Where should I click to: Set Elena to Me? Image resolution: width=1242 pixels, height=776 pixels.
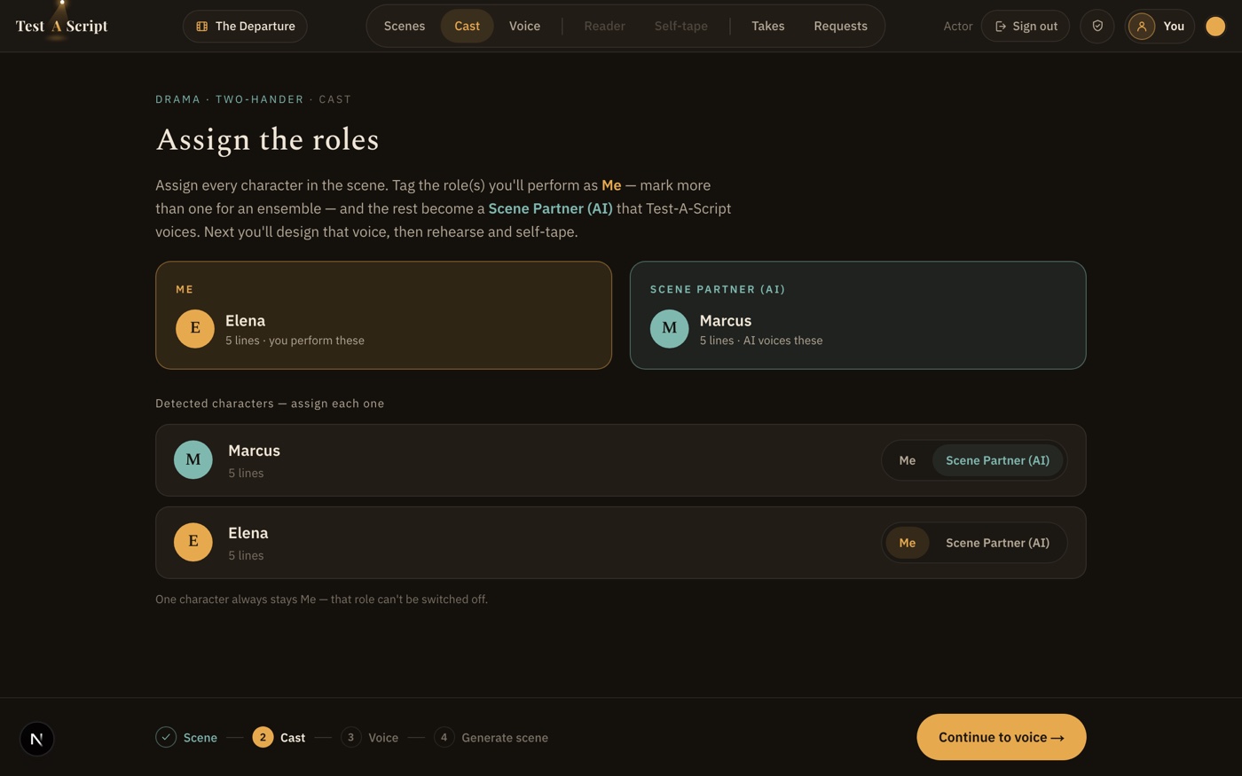coord(907,543)
